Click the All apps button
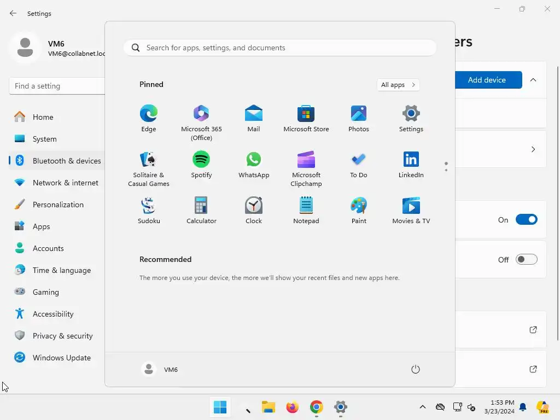Viewport: 560px width, 420px height. click(398, 85)
